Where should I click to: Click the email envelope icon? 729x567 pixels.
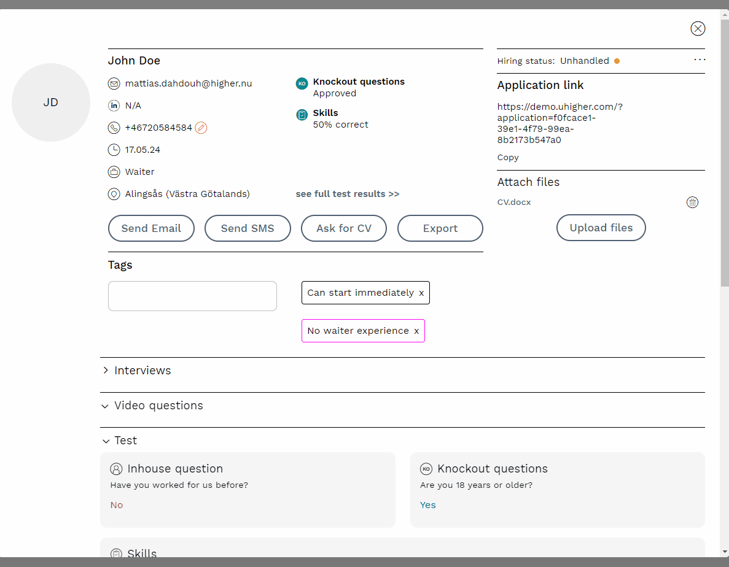114,83
